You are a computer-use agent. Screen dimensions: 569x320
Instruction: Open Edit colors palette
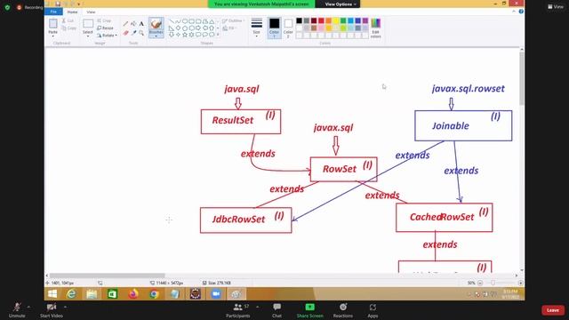pos(375,28)
